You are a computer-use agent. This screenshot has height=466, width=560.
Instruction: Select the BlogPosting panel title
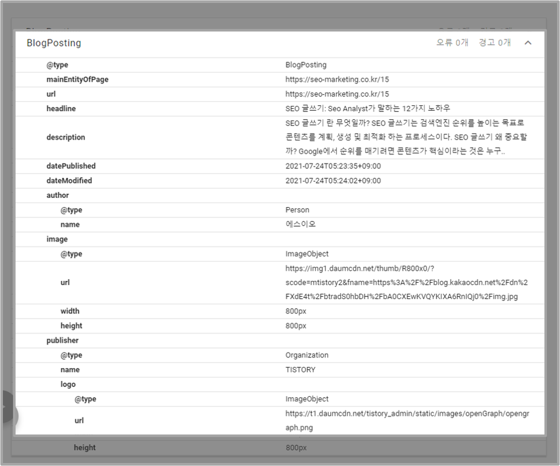point(54,43)
